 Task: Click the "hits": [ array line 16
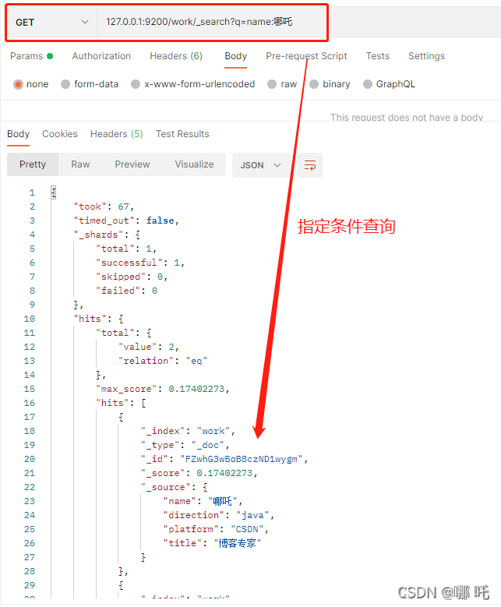pyautogui.click(x=121, y=403)
